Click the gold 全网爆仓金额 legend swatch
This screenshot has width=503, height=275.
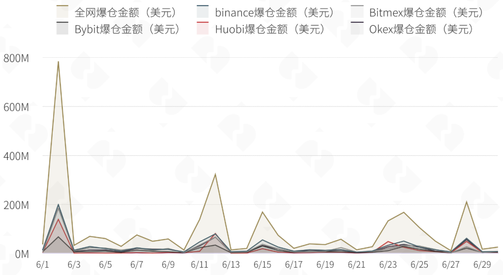[62, 12]
